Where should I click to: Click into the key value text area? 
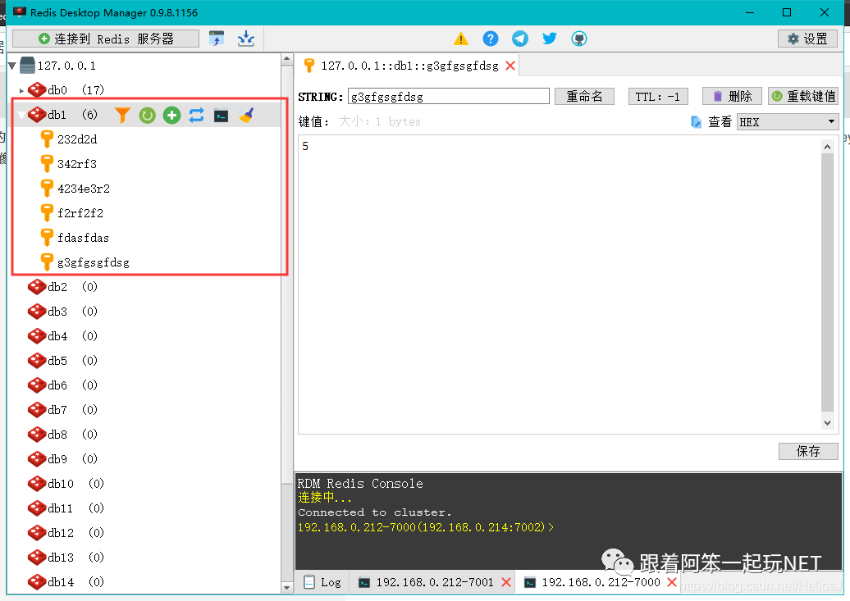click(x=559, y=285)
